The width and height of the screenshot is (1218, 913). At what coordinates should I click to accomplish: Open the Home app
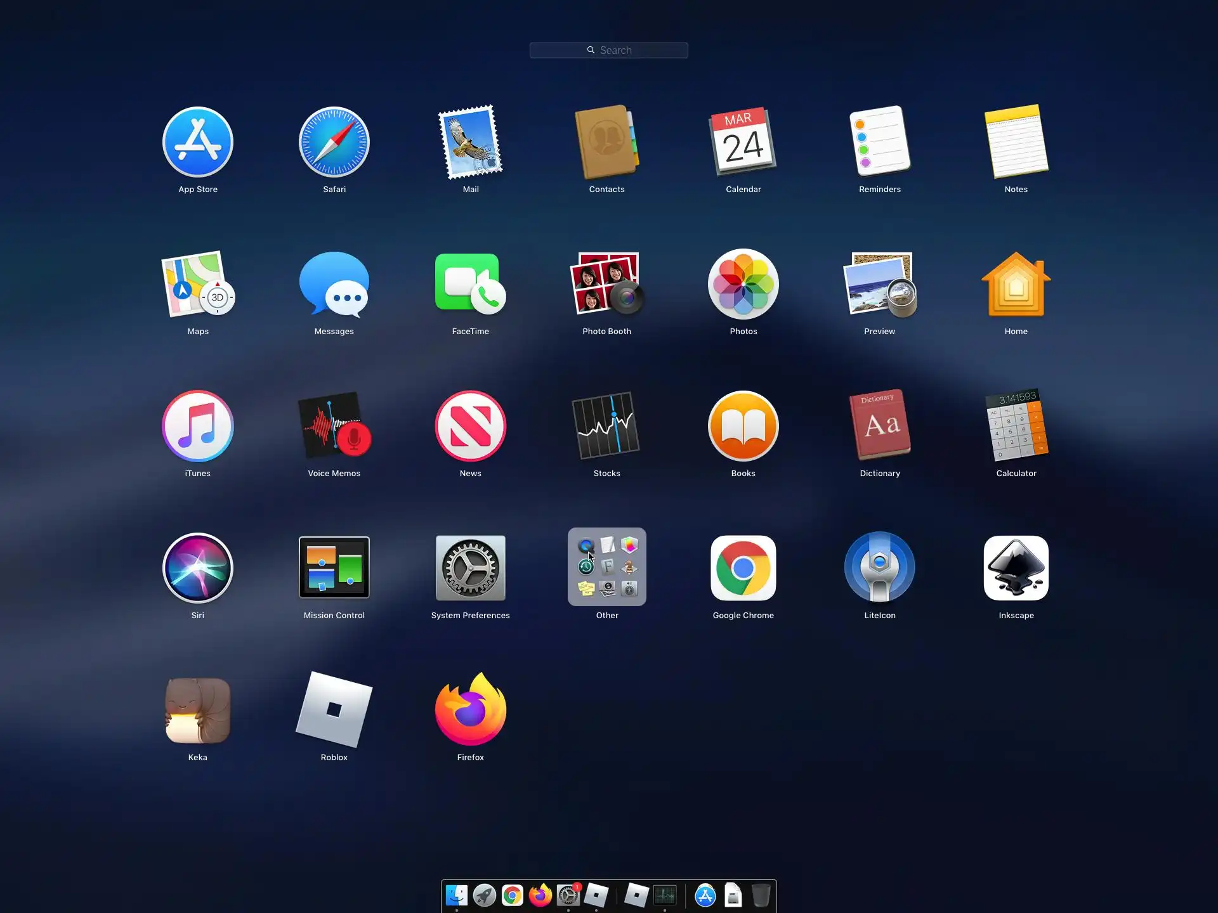tap(1016, 283)
